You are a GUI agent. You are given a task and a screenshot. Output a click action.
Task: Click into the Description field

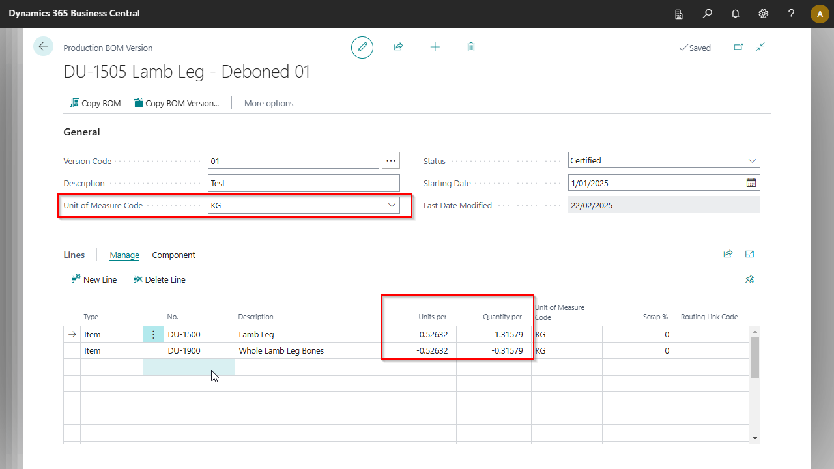click(304, 183)
